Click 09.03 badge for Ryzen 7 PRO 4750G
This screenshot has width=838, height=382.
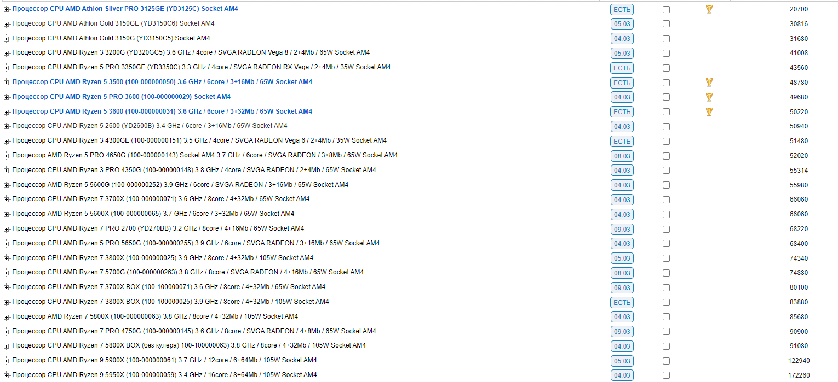[622, 331]
